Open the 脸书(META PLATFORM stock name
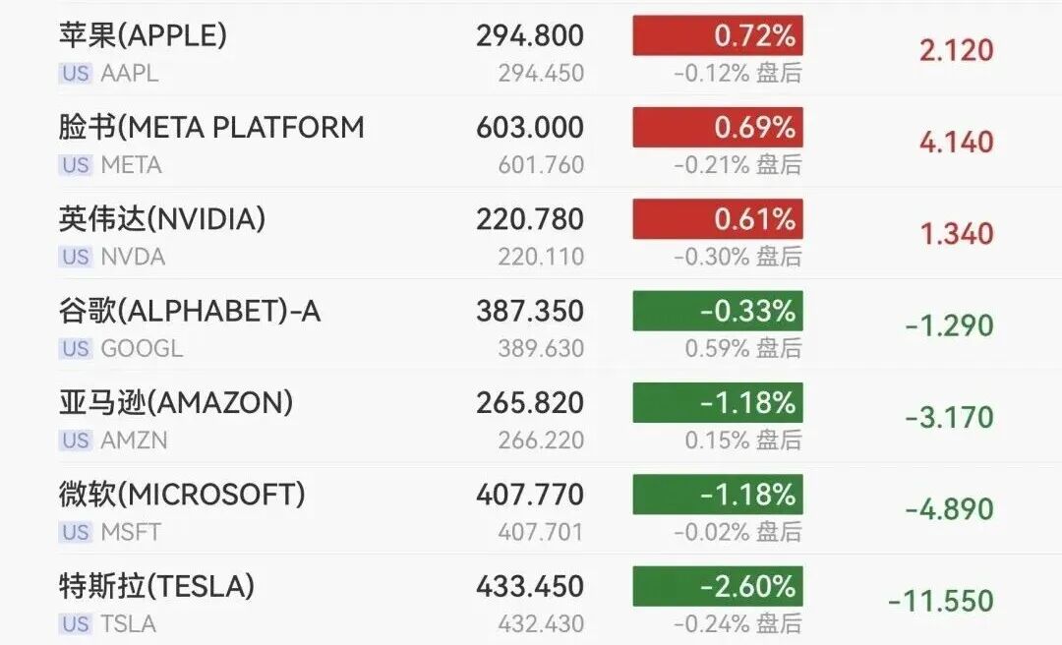This screenshot has width=1062, height=645. pos(211,128)
